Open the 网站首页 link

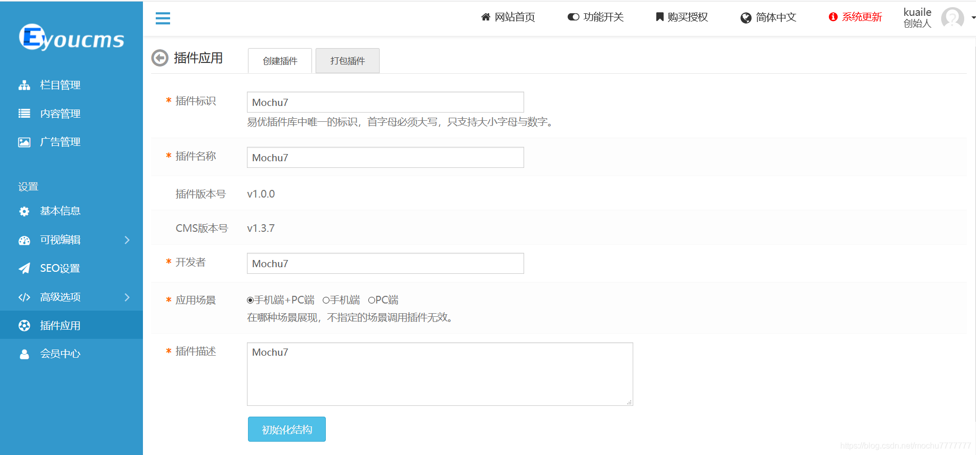514,17
